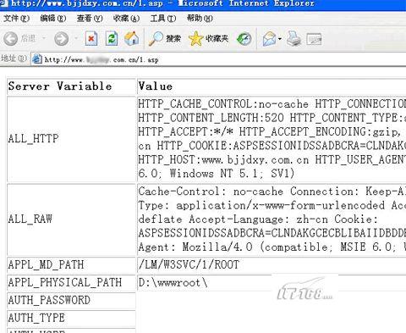Stop loading with the red X icon
Image resolution: width=406 pixels, height=333 pixels.
[91, 38]
